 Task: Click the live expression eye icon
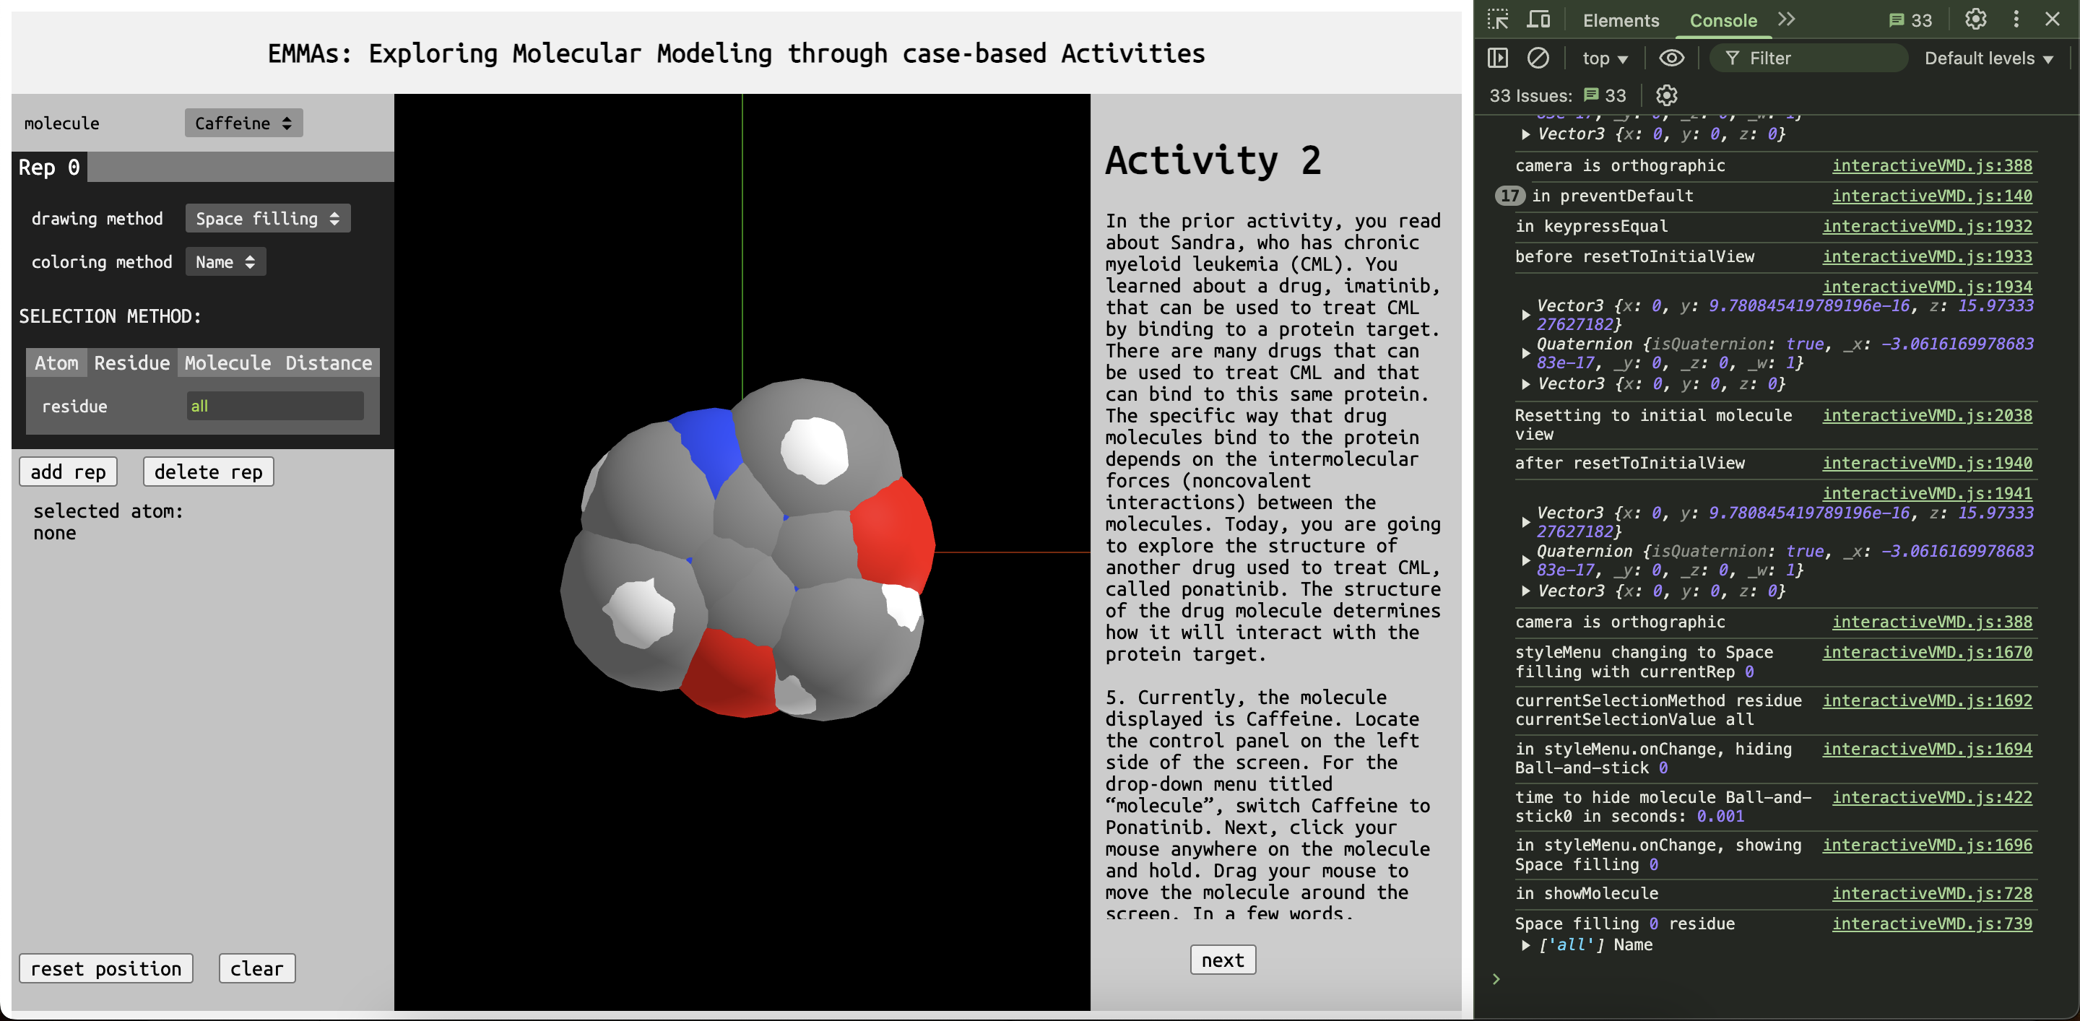(x=1671, y=58)
